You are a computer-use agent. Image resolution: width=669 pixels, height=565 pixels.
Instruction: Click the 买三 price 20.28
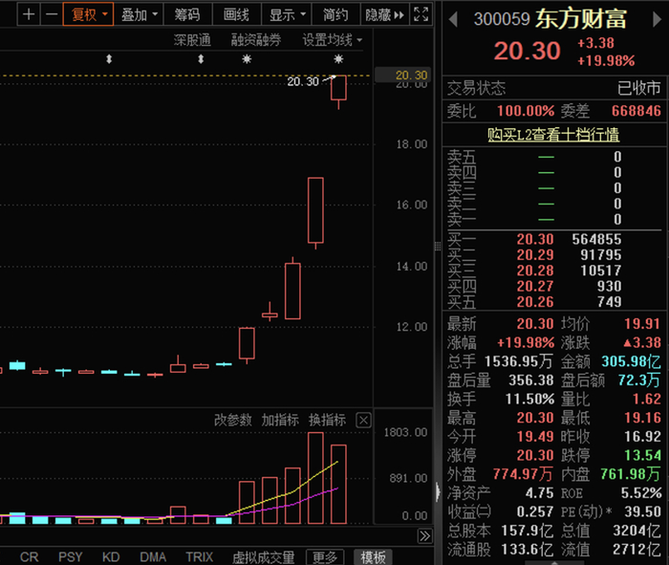(535, 271)
